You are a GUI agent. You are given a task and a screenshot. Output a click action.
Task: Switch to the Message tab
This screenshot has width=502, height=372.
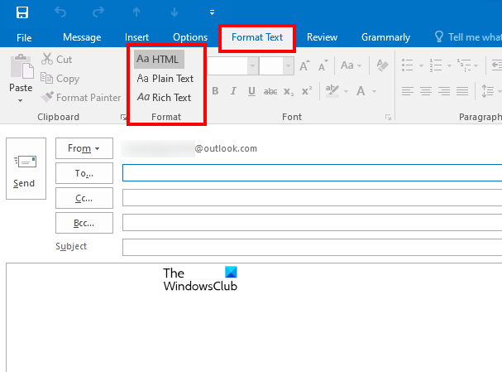tap(82, 37)
